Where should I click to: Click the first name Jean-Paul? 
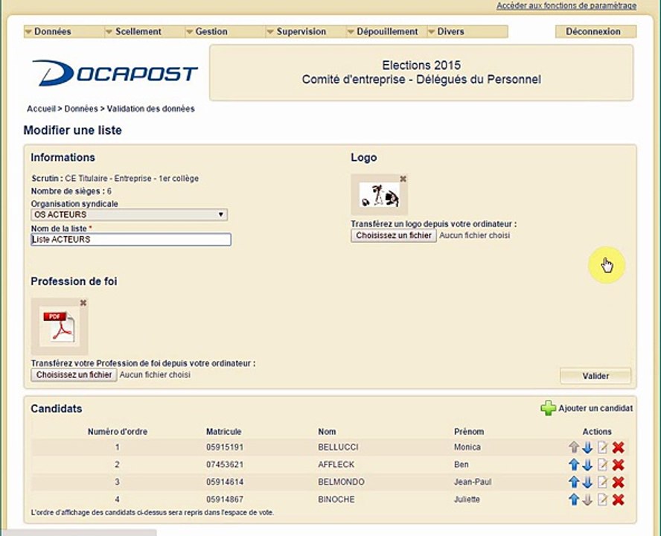(x=473, y=482)
